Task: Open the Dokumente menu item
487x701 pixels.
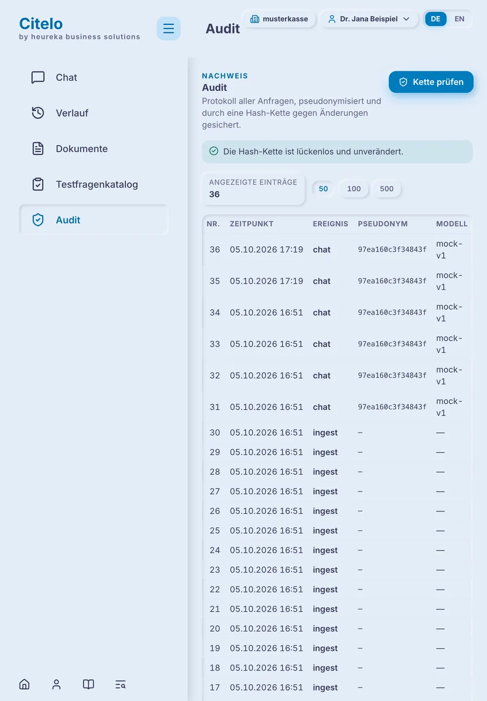Action: click(x=94, y=149)
